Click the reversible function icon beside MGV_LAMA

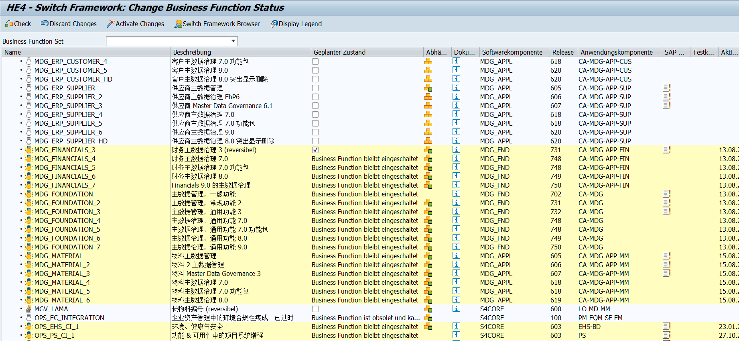coord(29,309)
